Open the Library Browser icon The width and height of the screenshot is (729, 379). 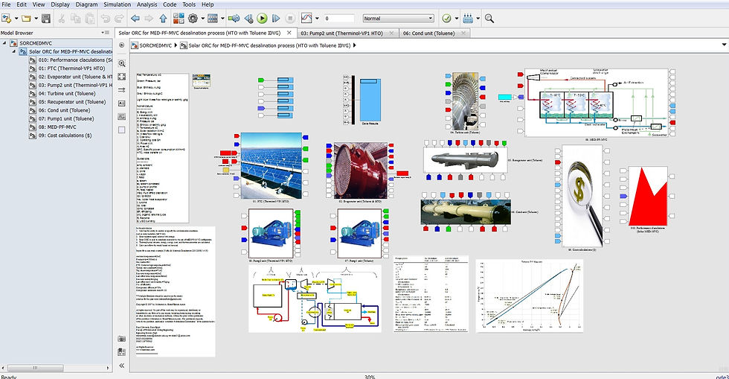(179, 19)
